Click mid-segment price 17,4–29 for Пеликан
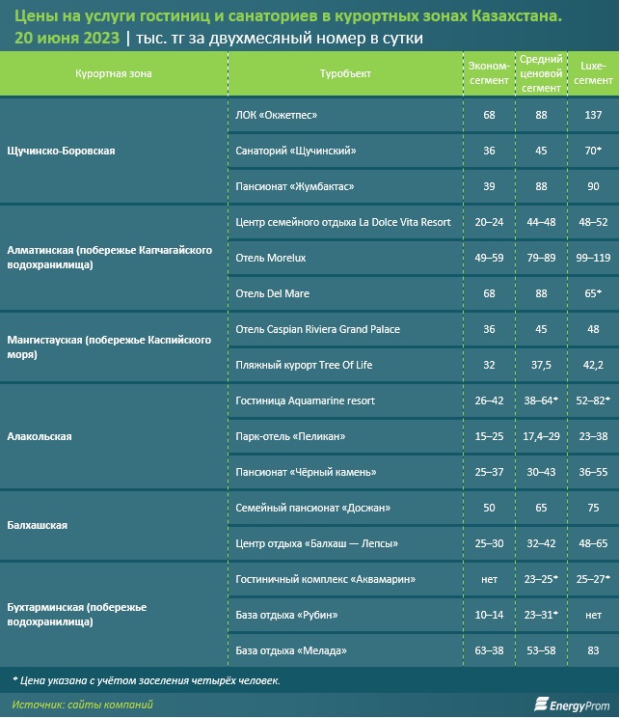The width and height of the screenshot is (619, 718). [x=541, y=436]
